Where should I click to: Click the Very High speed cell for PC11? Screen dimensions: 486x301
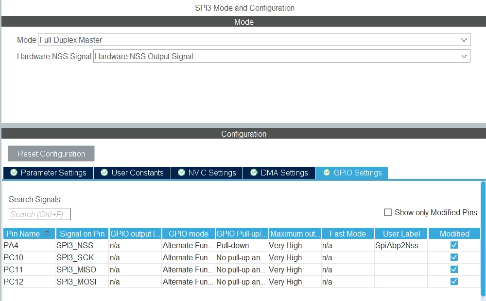(x=295, y=269)
